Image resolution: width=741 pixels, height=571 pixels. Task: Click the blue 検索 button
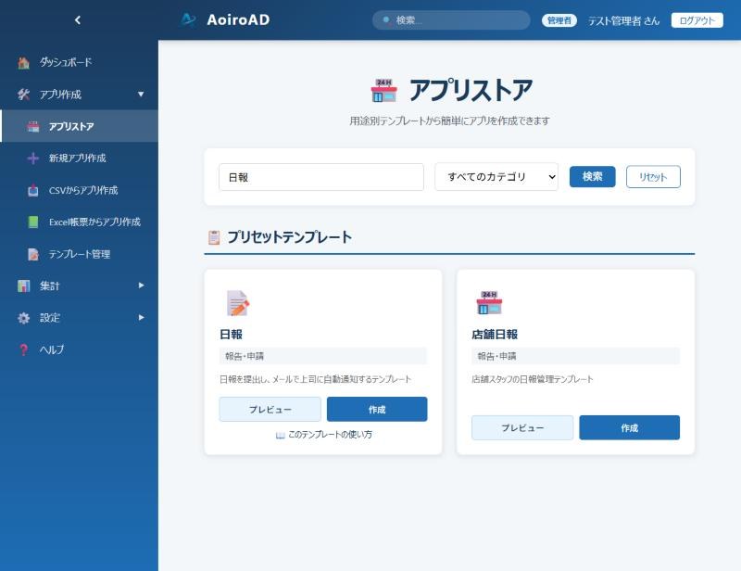tap(592, 176)
